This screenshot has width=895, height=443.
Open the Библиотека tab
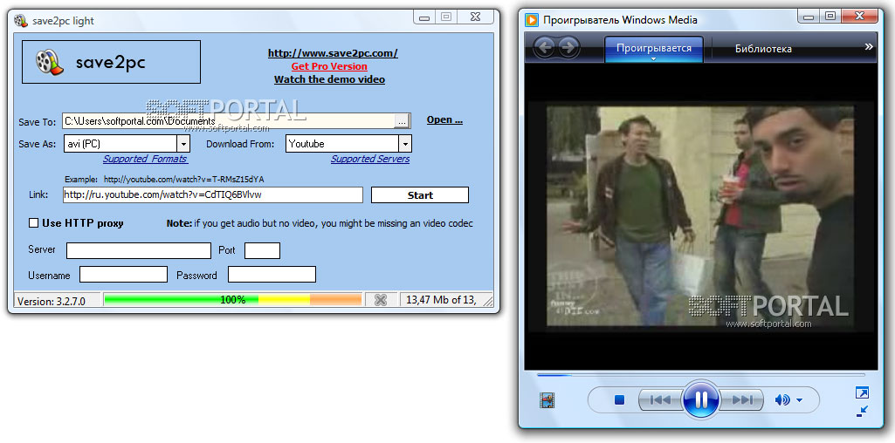763,49
